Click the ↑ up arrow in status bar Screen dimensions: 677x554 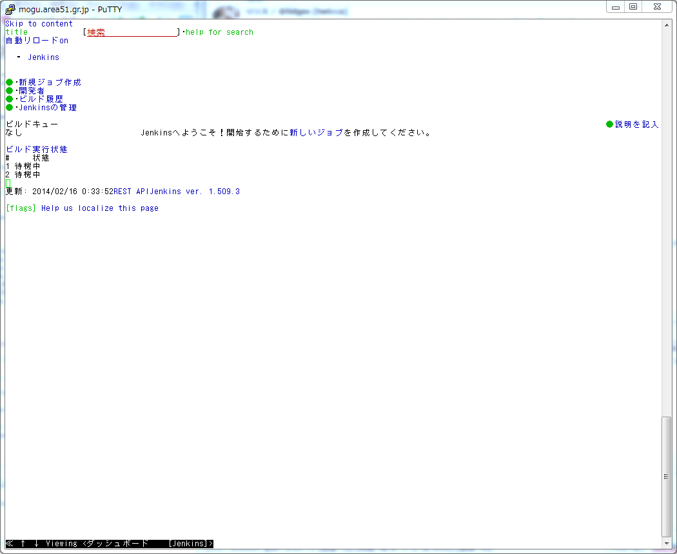23,544
